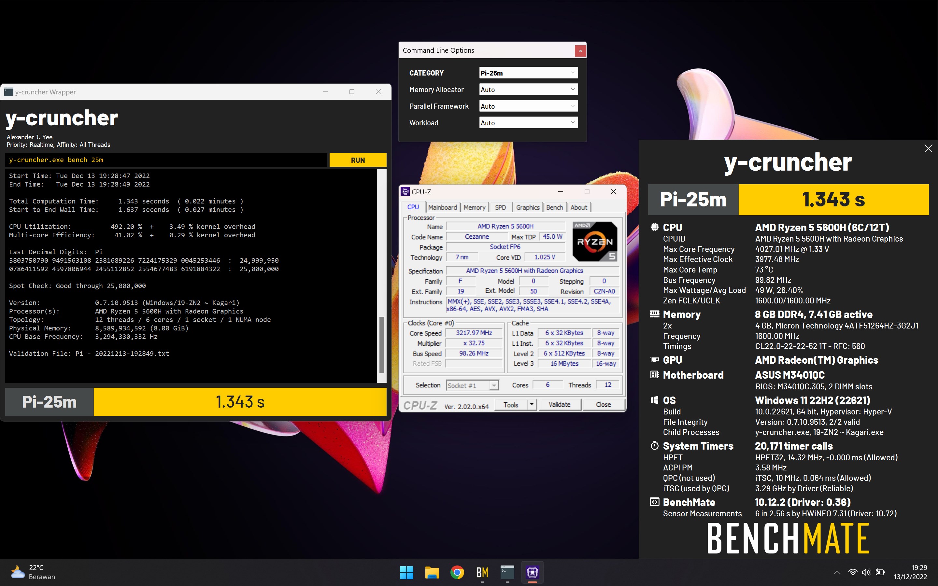938x586 pixels.
Task: Expand the Workload dropdown
Action: click(x=528, y=123)
